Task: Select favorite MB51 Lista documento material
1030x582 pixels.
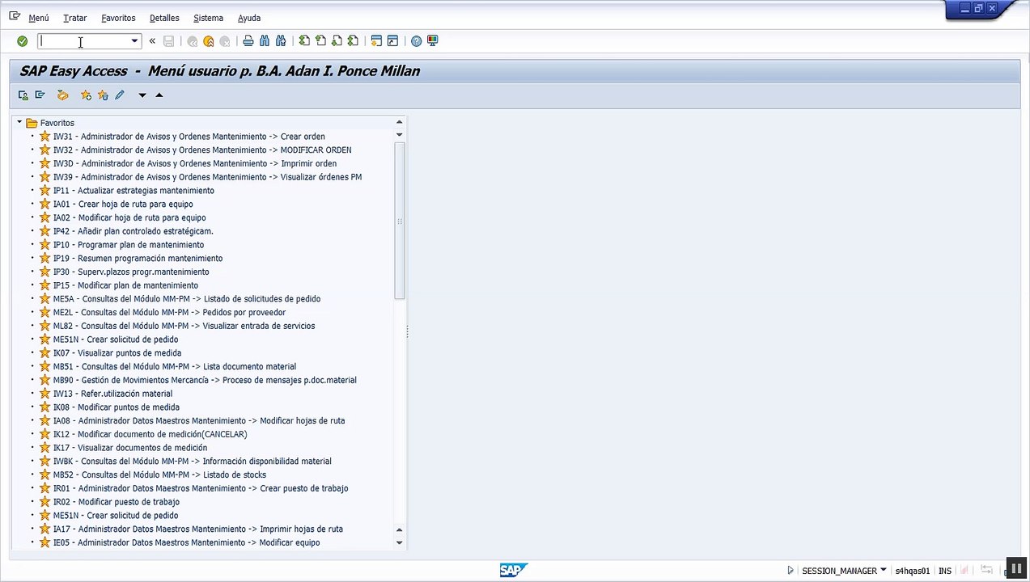Action: coord(175,367)
